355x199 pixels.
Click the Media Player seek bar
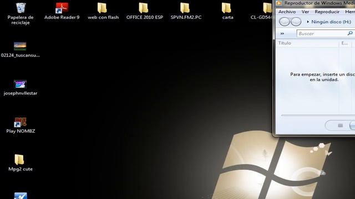coord(318,116)
